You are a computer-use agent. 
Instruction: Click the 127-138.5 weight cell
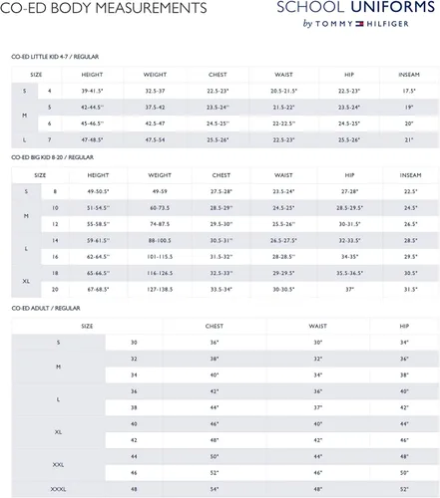tap(160, 290)
